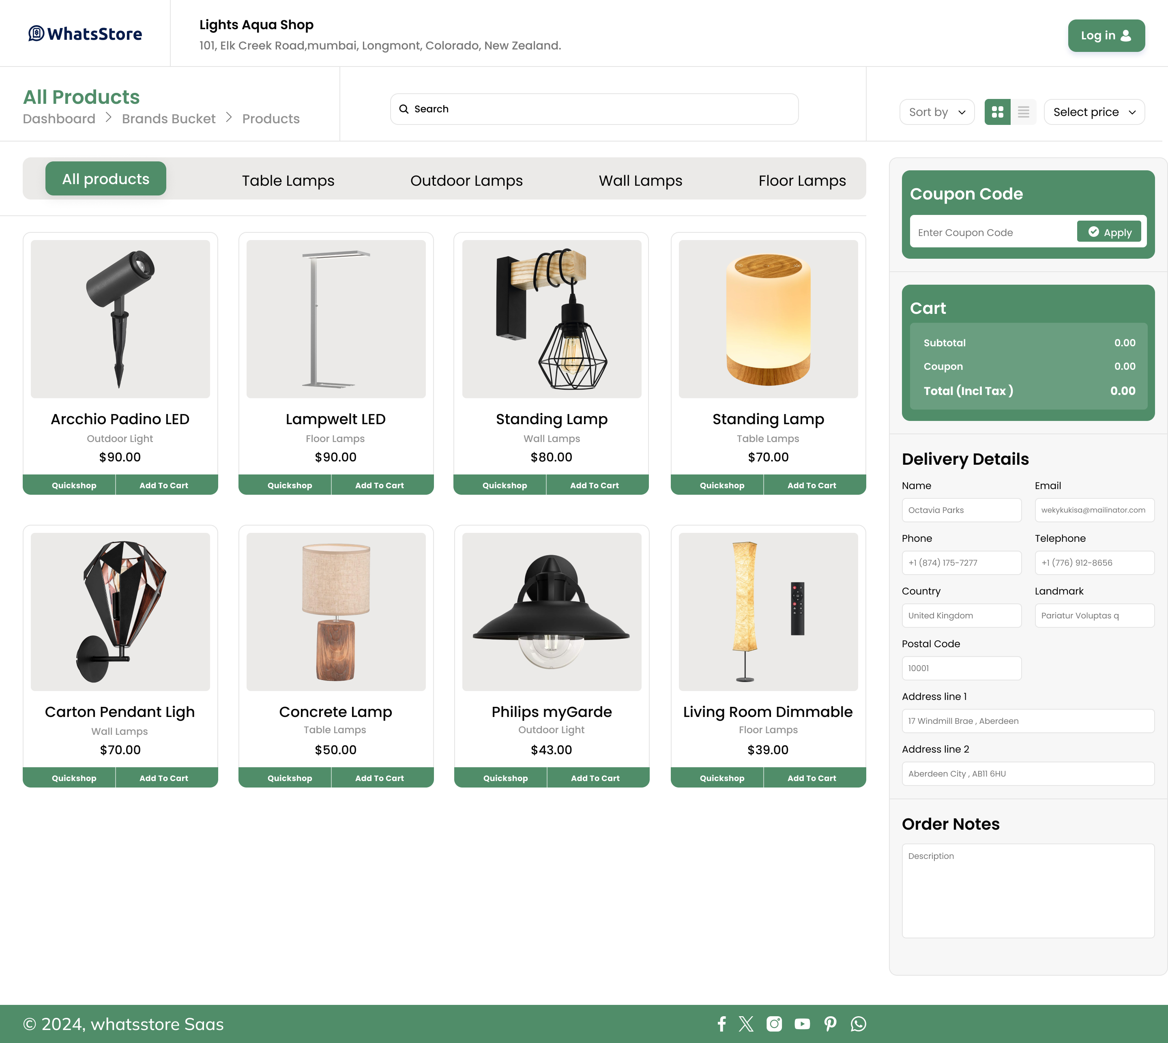Click Instagram icon in footer

pos(774,1024)
